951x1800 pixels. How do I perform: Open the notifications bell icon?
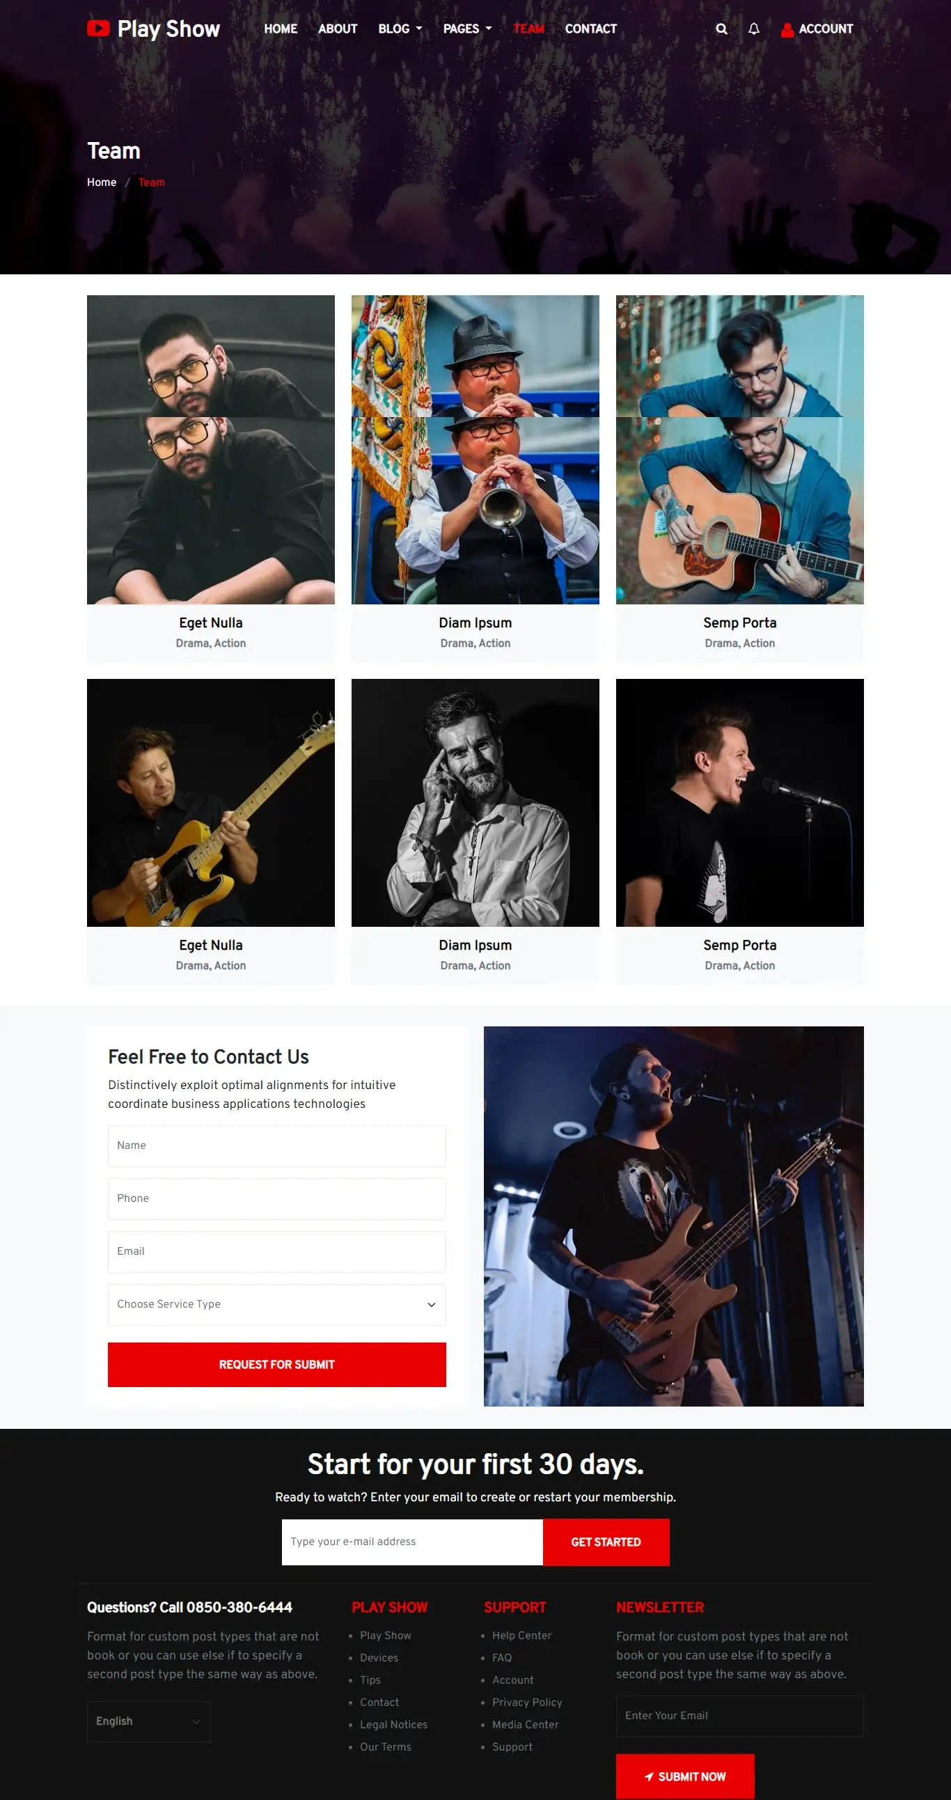754,29
